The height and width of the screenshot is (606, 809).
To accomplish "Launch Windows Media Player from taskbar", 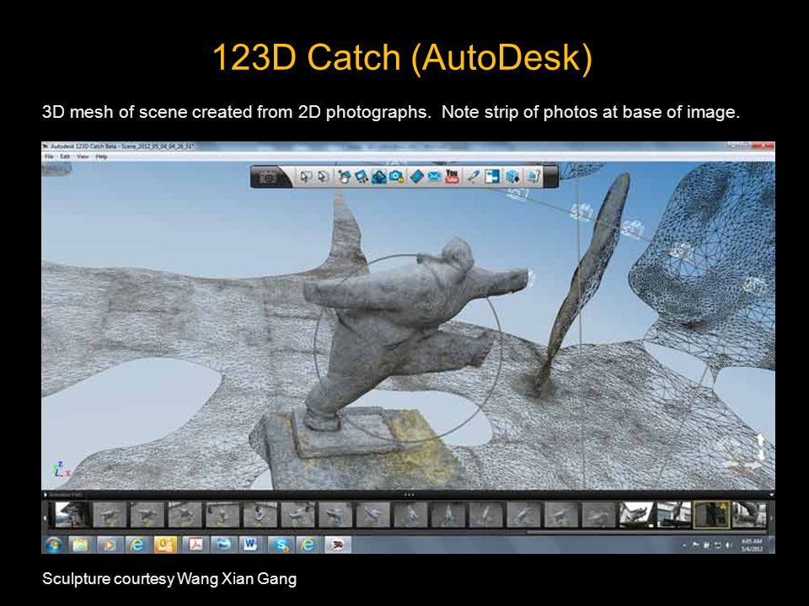I will pos(109,545).
